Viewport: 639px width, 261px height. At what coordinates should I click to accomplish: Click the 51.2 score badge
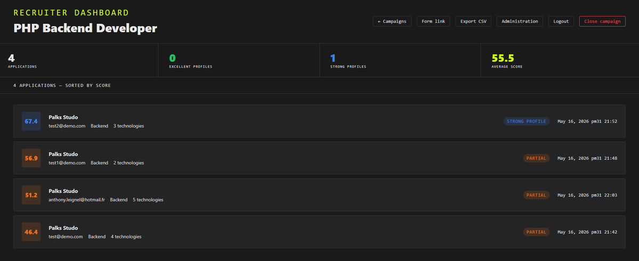[31, 195]
